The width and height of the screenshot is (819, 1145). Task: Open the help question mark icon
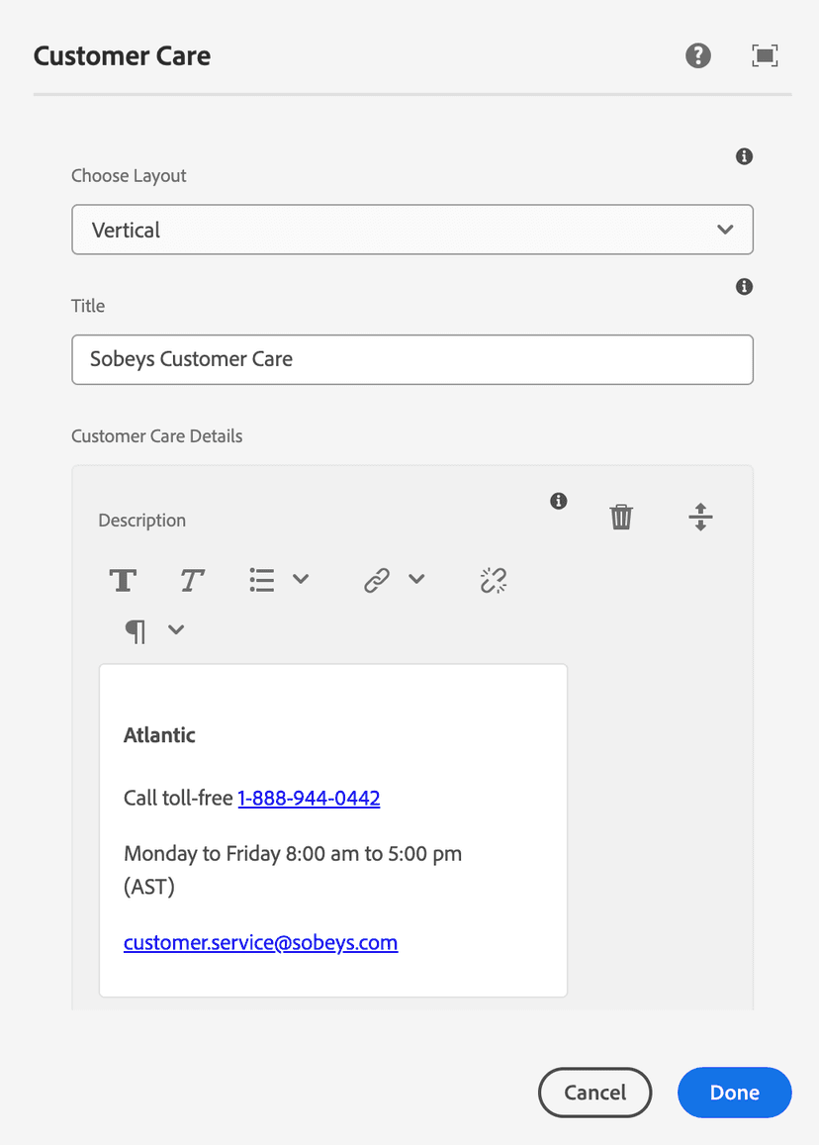[x=698, y=55]
